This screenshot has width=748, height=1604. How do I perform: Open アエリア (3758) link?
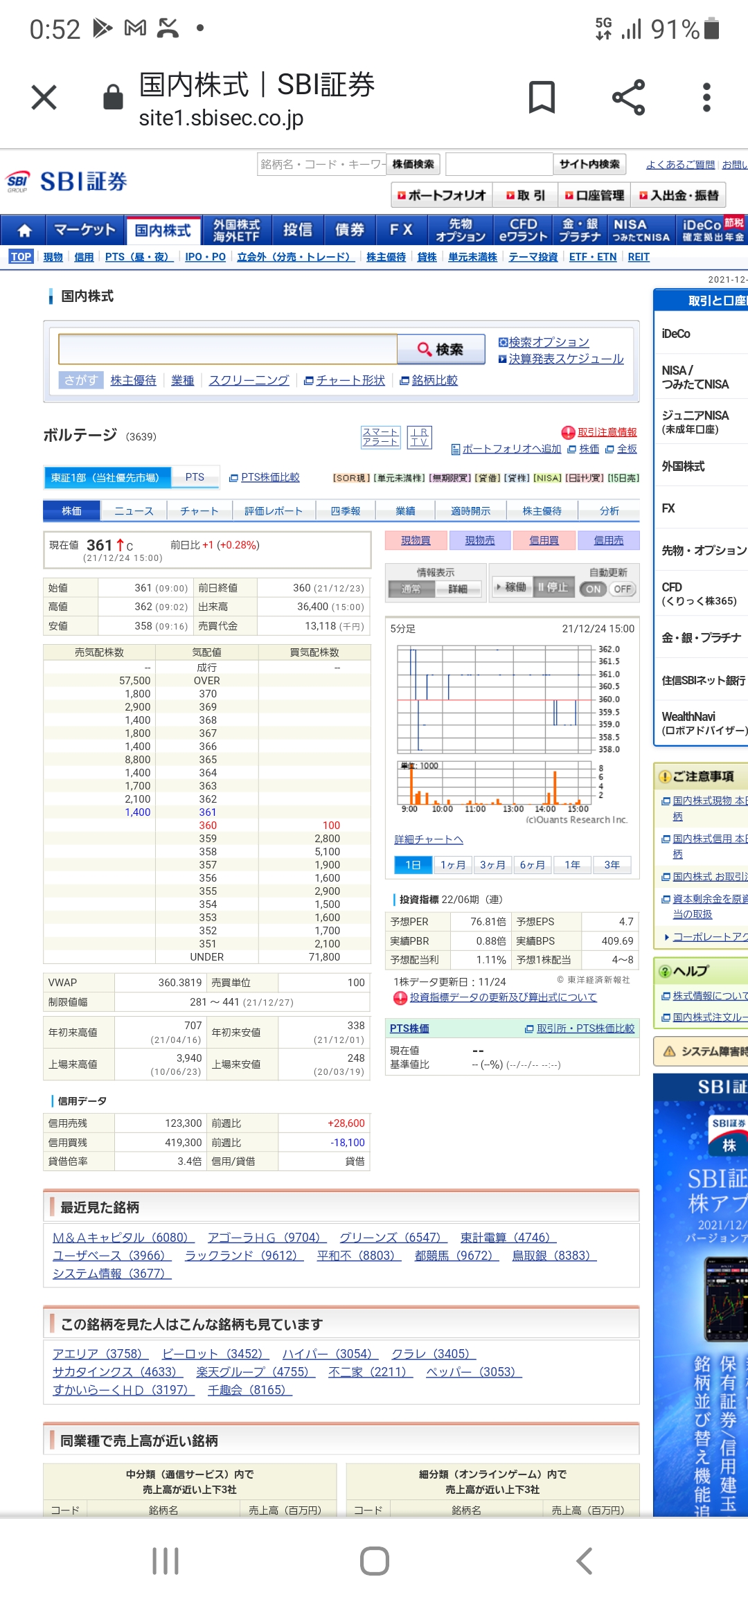101,1354
